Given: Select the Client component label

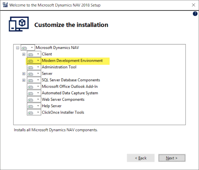Looking at the screenshot, I should (x=47, y=54).
